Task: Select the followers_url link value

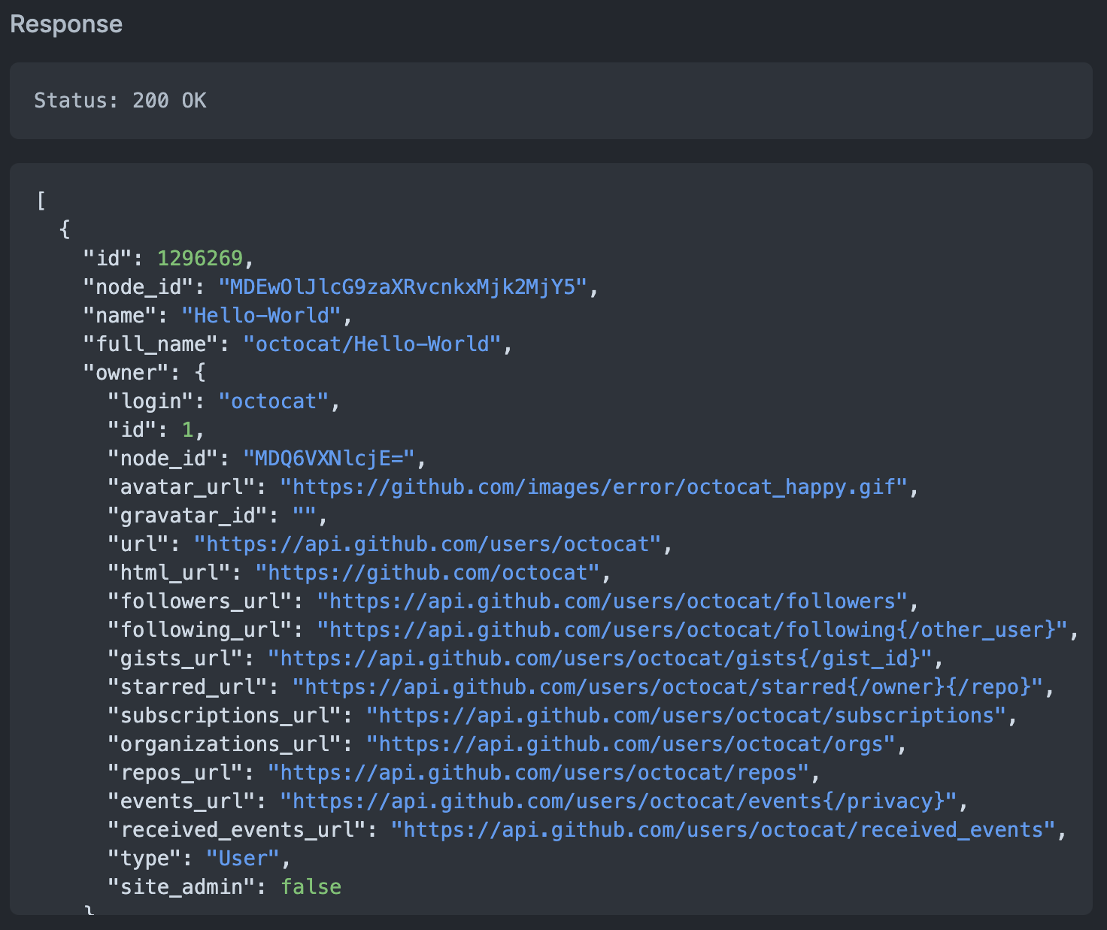Action: [613, 601]
